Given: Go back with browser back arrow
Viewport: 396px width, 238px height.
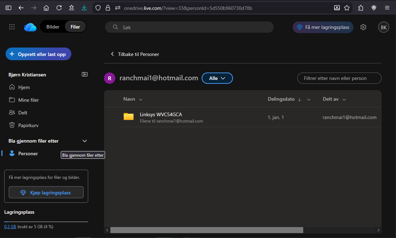Looking at the screenshot, I should point(21,8).
